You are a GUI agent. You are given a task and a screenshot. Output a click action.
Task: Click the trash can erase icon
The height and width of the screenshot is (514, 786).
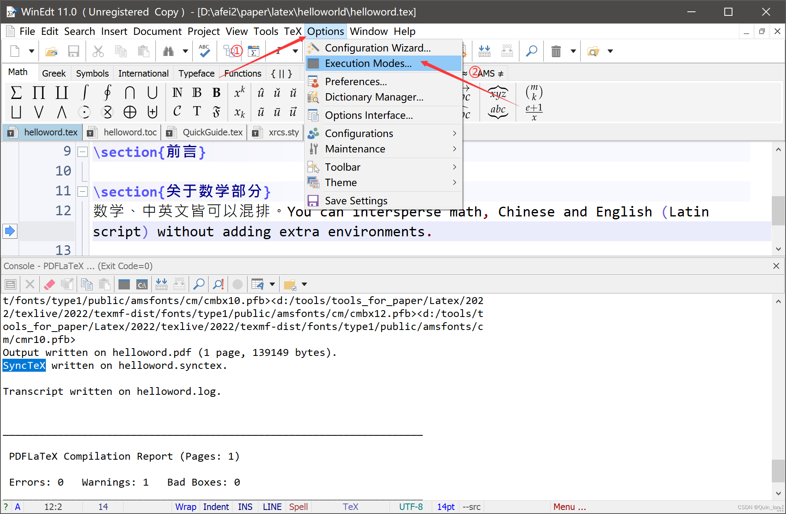556,51
